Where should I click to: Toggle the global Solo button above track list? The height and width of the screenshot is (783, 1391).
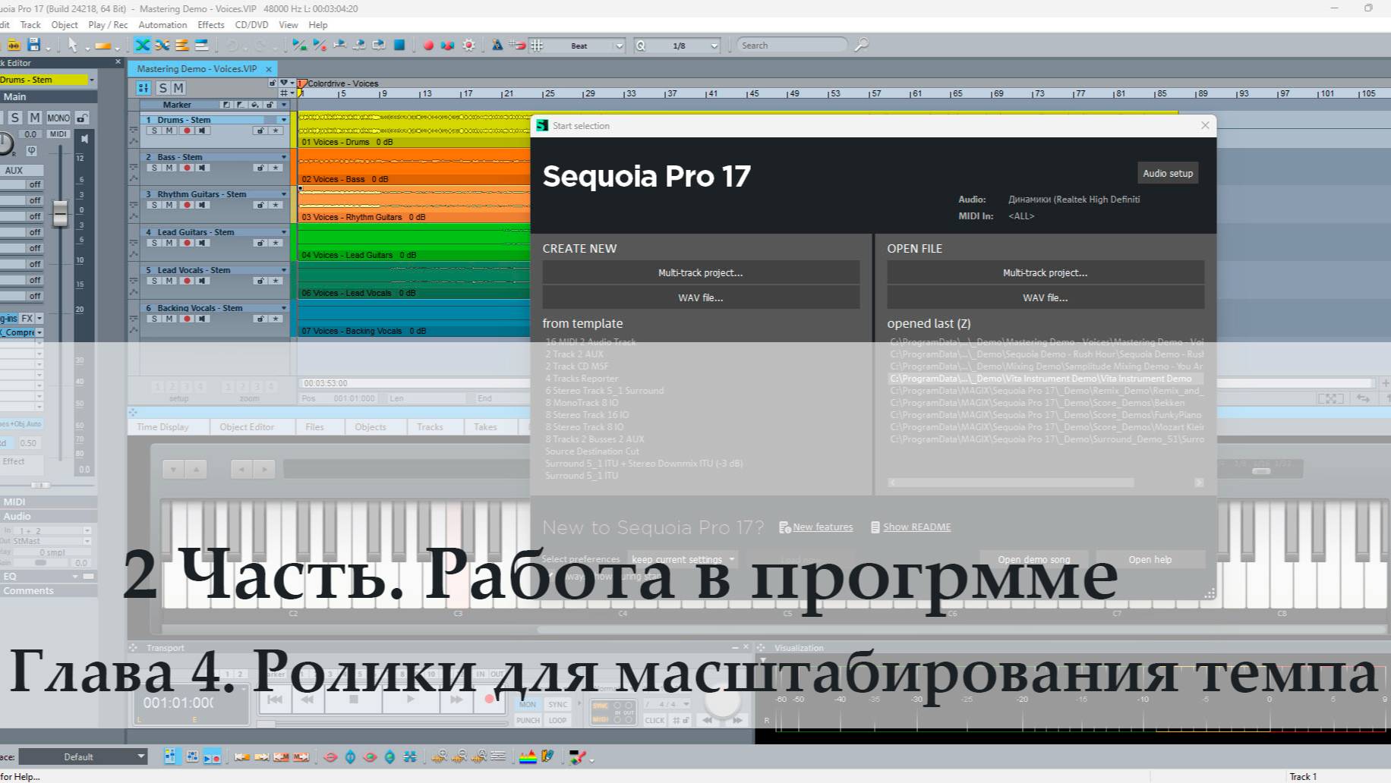pos(162,88)
